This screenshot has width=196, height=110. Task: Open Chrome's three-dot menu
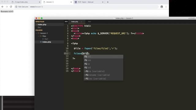pos(166,7)
